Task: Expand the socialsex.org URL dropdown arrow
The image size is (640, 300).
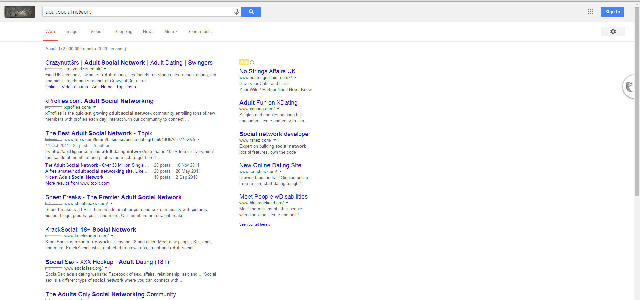Action: (106, 268)
